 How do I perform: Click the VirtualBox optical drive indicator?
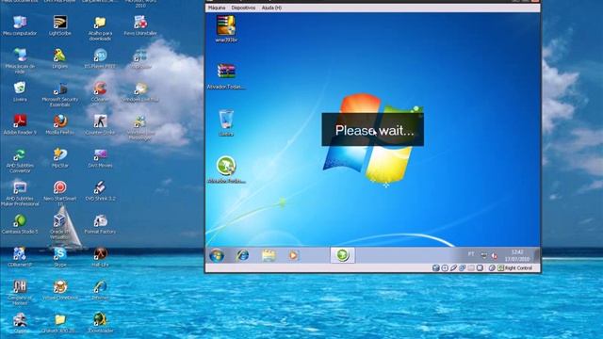[445, 267]
